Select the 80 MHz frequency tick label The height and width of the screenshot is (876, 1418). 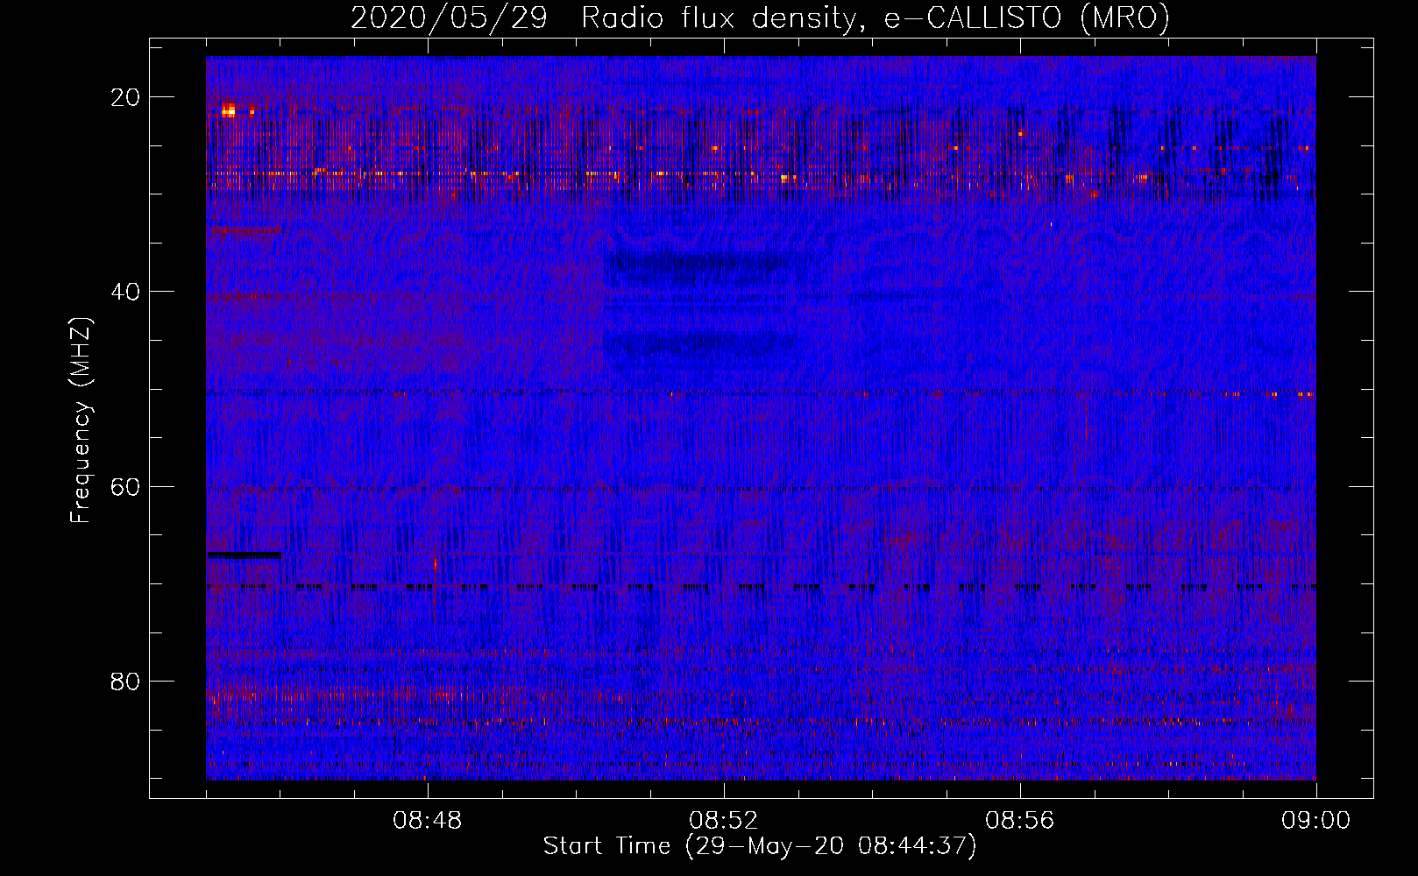click(125, 681)
